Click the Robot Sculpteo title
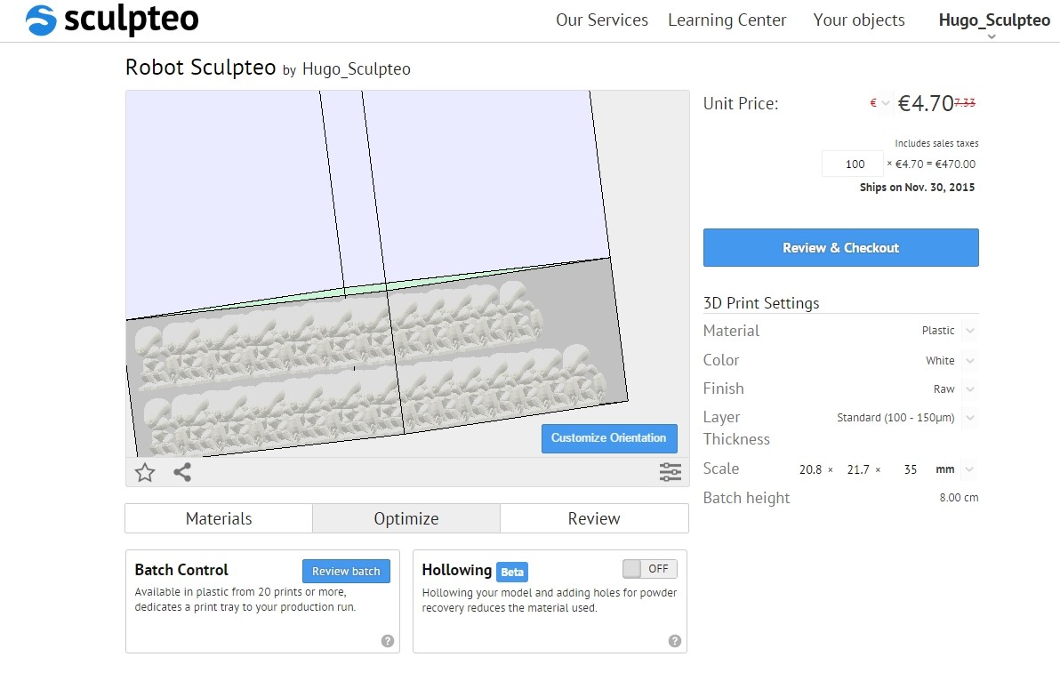 (201, 67)
